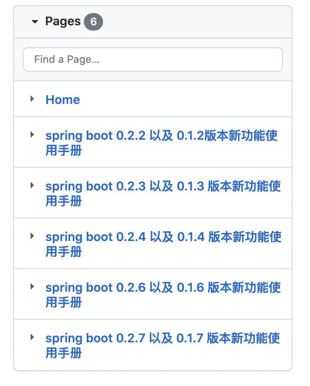This screenshot has width=310, height=386.
Task: Show table of contents for 0.1.2版本 page
Action: (x=32, y=134)
